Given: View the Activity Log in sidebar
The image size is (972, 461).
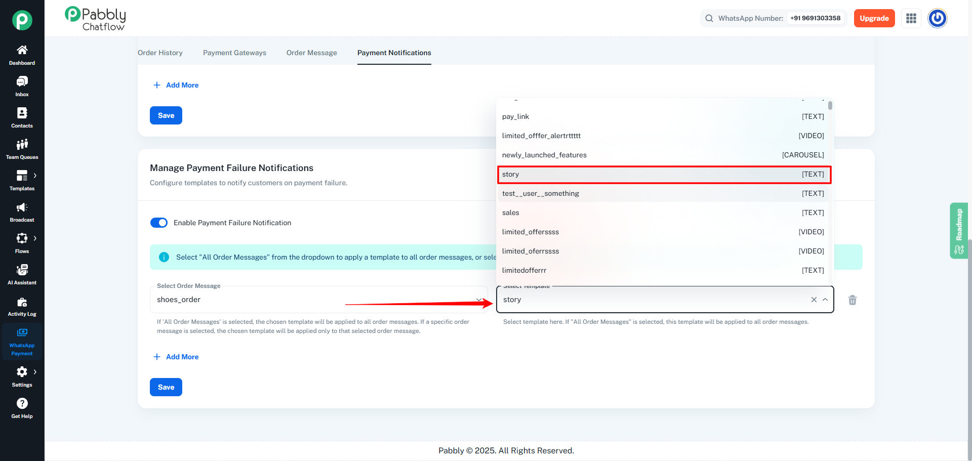Looking at the screenshot, I should pos(22,306).
